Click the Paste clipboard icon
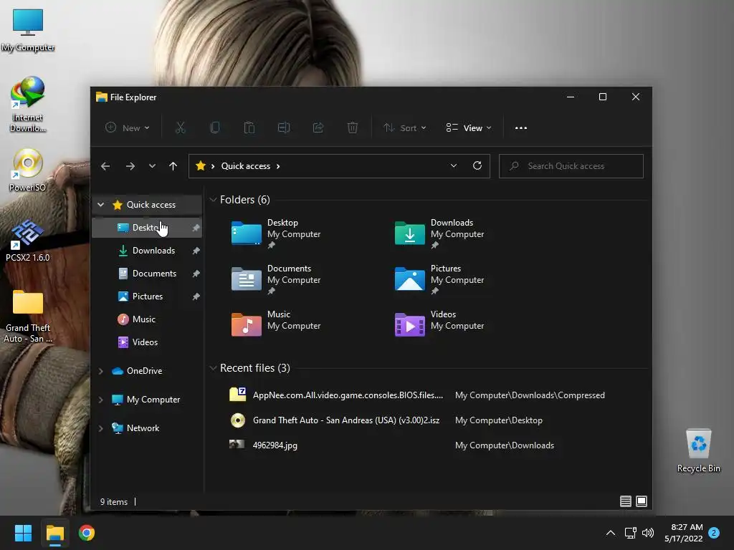This screenshot has width=734, height=550. click(249, 127)
